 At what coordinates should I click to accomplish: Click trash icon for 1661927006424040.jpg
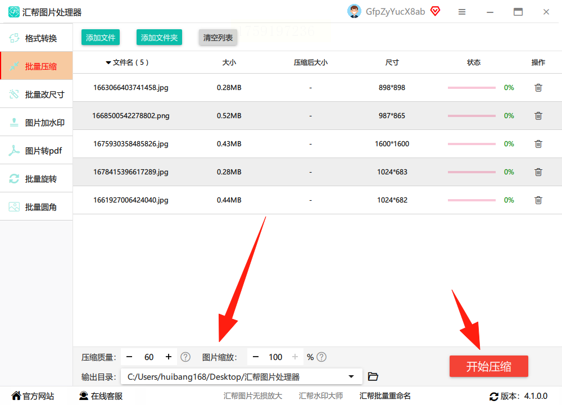coord(538,200)
